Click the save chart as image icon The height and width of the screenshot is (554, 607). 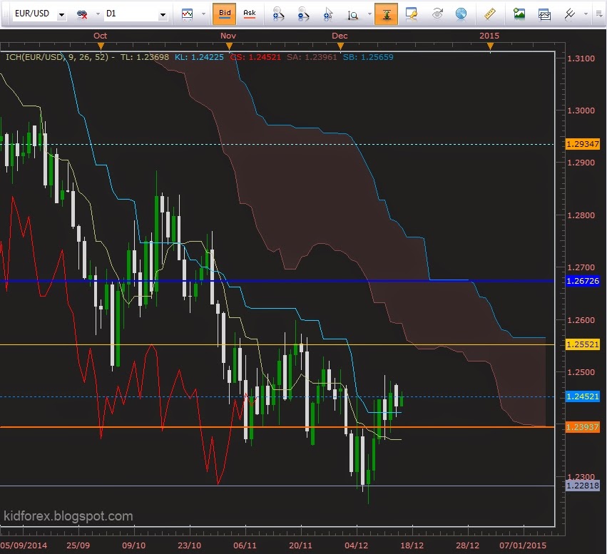[x=519, y=14]
